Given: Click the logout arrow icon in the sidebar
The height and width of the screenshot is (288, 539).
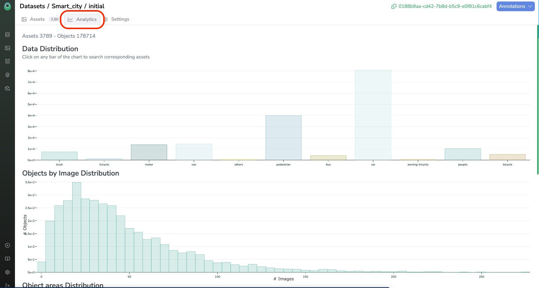Looking at the screenshot, I should click(7, 285).
